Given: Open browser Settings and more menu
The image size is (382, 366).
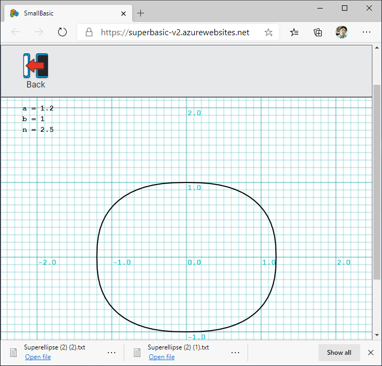Looking at the screenshot, I should 367,32.
